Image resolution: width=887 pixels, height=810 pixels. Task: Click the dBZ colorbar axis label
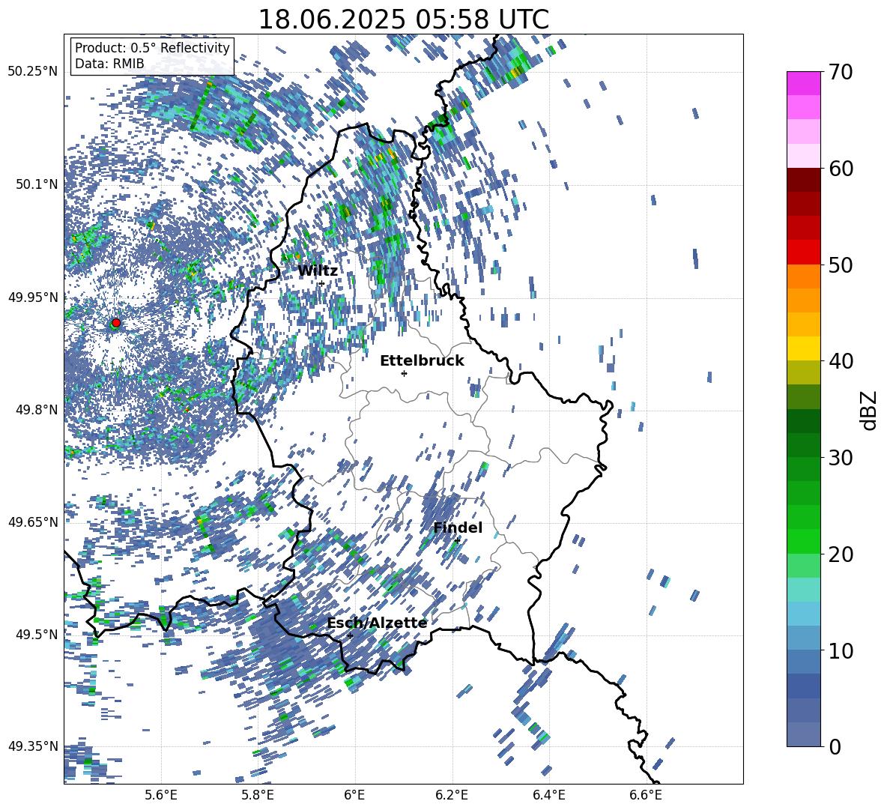(x=869, y=410)
